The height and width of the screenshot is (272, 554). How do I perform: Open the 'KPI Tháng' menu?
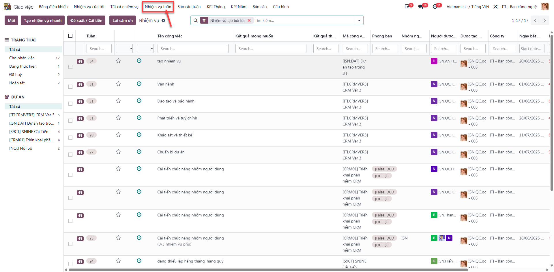coord(216,7)
